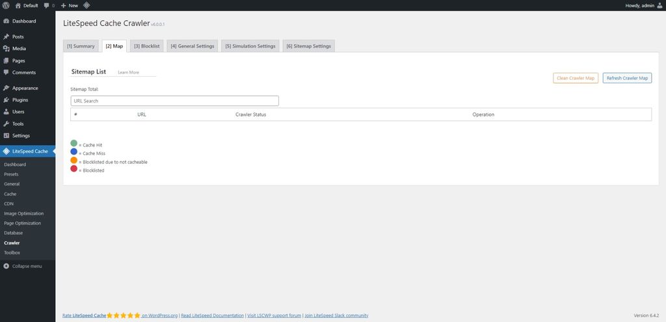Open the Database submenu item

14,233
